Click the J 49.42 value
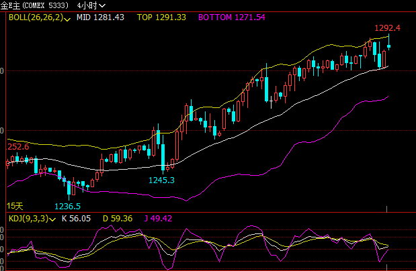 point(158,219)
